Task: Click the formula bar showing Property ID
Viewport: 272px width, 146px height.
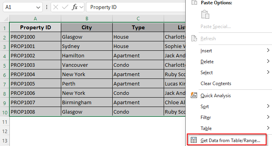Action: pyautogui.click(x=136, y=7)
